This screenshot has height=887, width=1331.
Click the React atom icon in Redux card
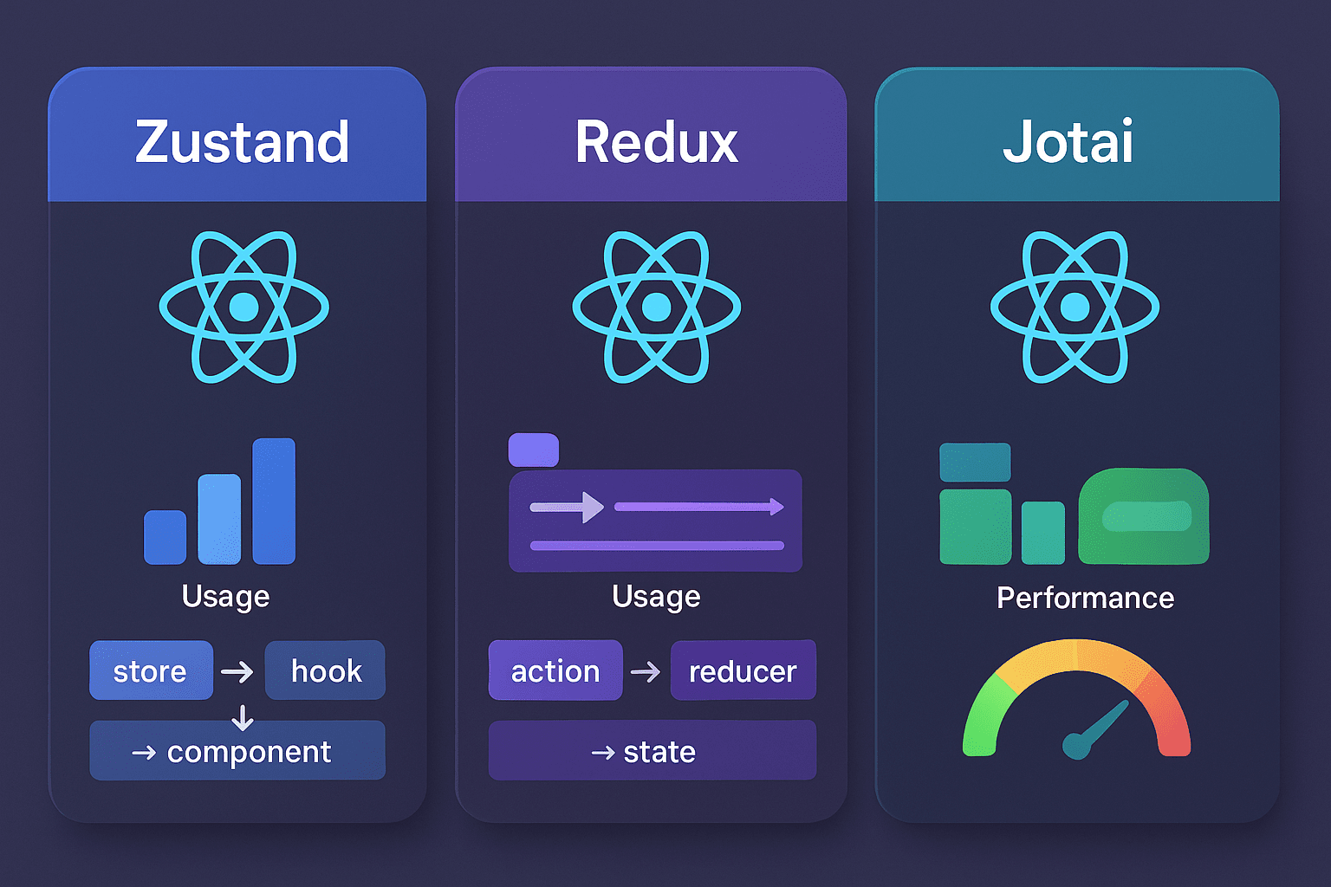pos(657,307)
